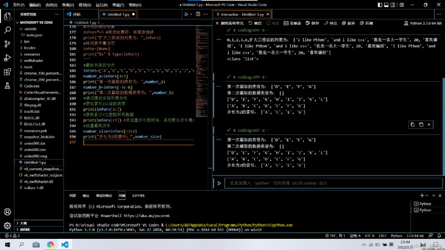Toggle the bottom panel layout button

[386, 5]
